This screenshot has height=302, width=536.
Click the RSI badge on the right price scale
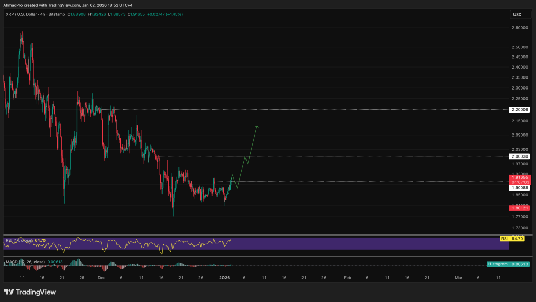(504, 238)
